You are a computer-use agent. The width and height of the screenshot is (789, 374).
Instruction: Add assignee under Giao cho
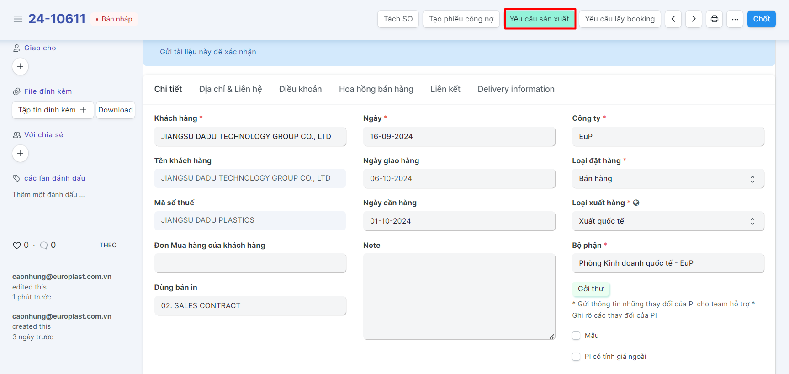[20, 66]
